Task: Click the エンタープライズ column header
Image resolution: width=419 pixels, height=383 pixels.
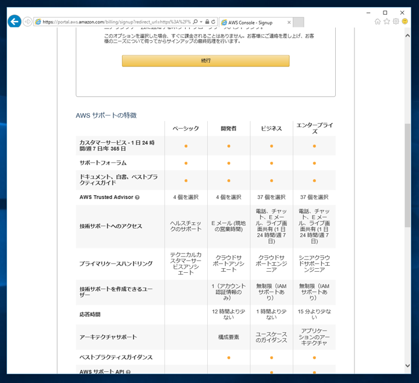Action: pyautogui.click(x=314, y=128)
